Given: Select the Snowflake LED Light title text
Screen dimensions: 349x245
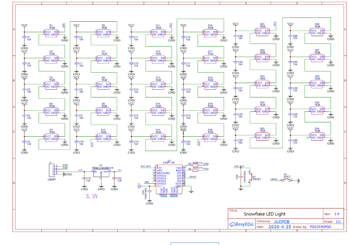Looking at the screenshot, I should point(264,214).
